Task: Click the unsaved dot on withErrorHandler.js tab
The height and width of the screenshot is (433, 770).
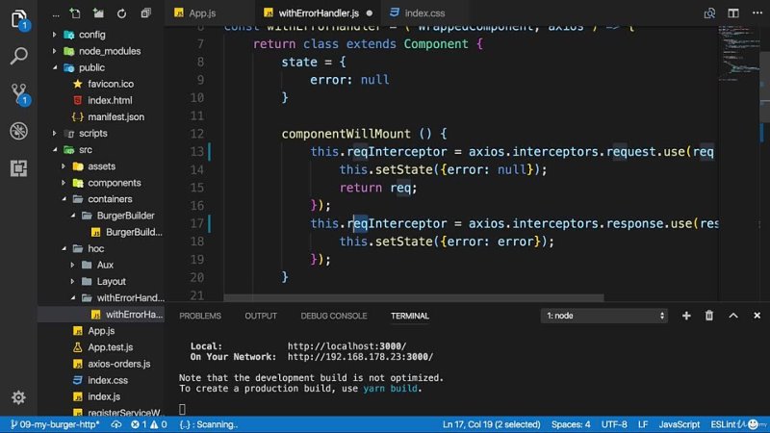Action: point(370,13)
